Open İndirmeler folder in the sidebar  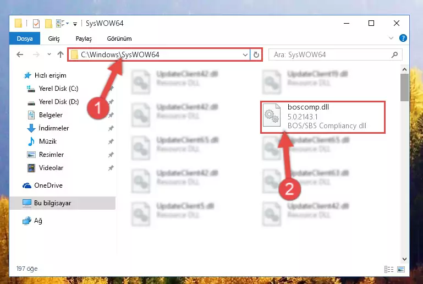click(x=54, y=128)
